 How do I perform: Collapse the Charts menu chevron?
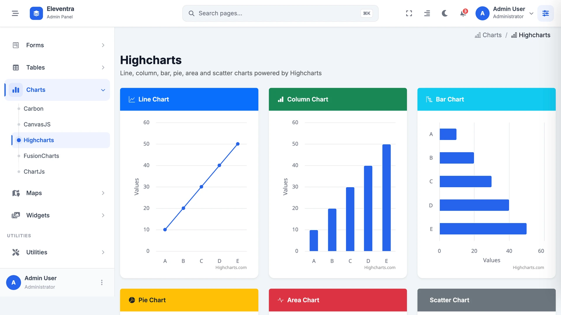pyautogui.click(x=103, y=90)
